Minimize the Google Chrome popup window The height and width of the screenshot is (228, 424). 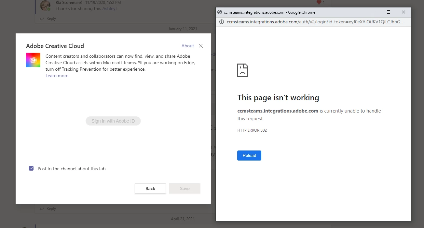point(374,12)
